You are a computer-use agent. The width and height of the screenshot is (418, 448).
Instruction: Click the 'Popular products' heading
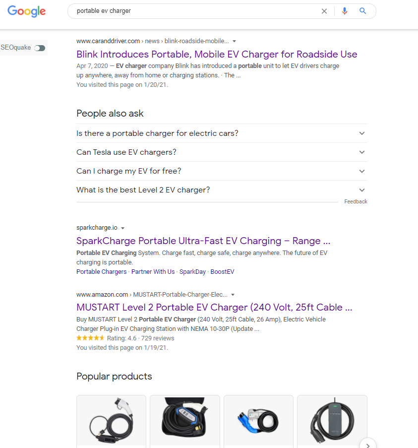114,376
